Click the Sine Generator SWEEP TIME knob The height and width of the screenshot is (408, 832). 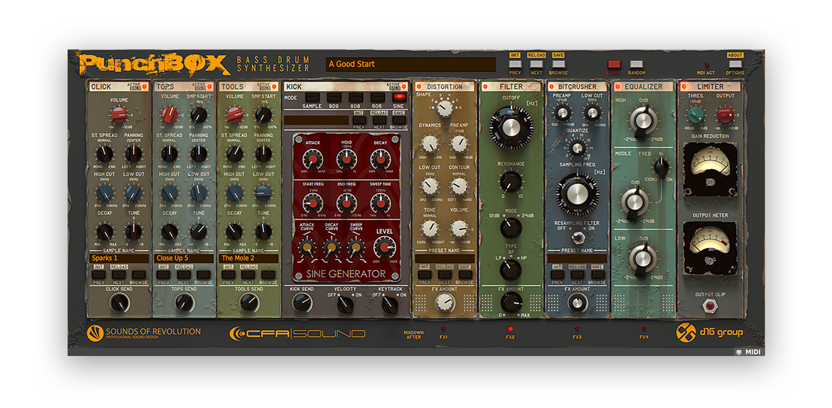(380, 203)
